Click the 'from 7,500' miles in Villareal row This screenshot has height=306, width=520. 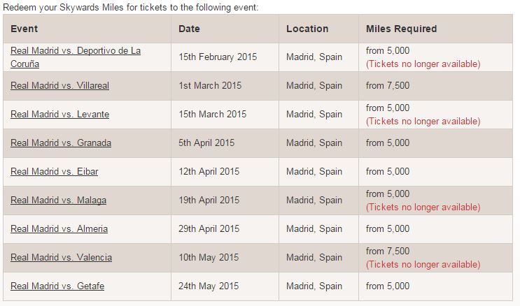tap(388, 86)
